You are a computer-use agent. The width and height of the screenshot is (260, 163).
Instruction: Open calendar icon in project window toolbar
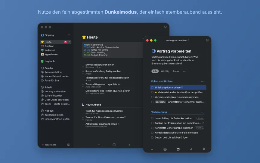[178, 149]
